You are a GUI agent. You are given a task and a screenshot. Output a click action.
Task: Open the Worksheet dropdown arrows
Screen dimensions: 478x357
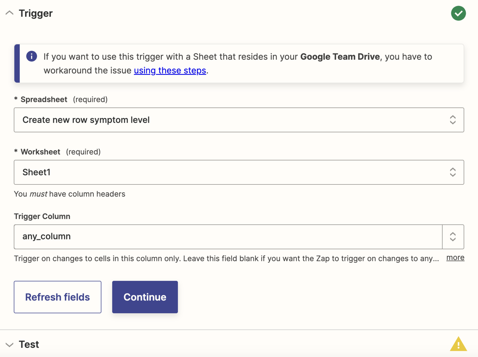click(453, 172)
